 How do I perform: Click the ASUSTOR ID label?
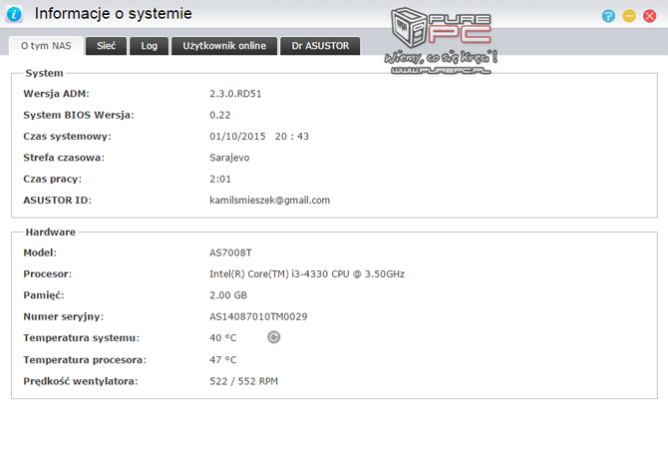coord(57,201)
